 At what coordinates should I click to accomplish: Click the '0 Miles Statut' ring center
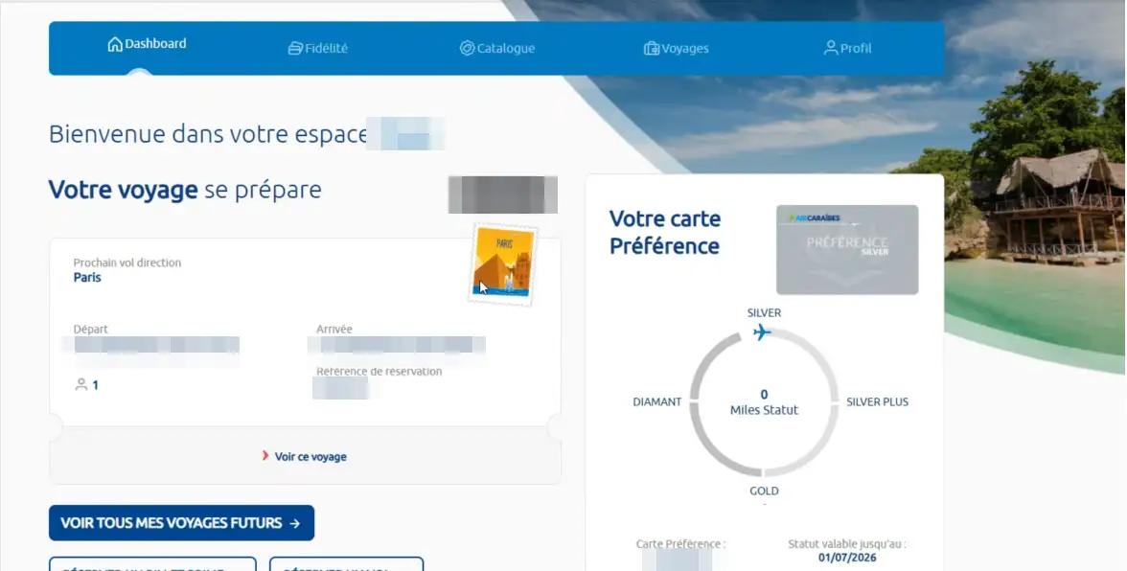coord(764,402)
